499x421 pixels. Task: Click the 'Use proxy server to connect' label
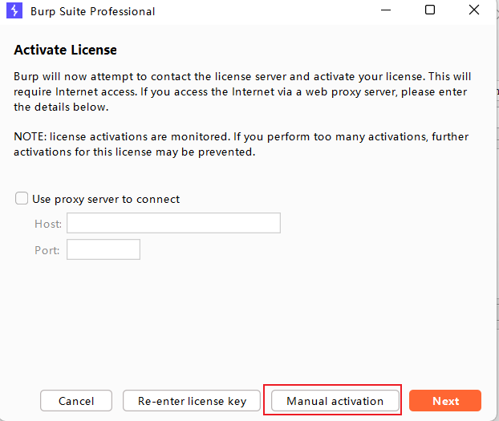[106, 199]
